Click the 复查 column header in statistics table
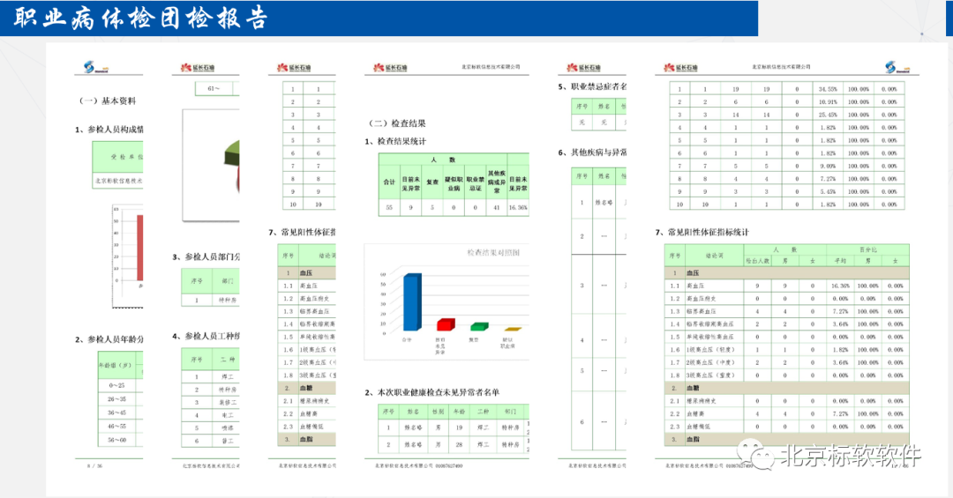 click(432, 182)
